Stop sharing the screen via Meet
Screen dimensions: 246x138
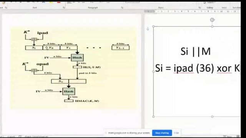(x=162, y=133)
